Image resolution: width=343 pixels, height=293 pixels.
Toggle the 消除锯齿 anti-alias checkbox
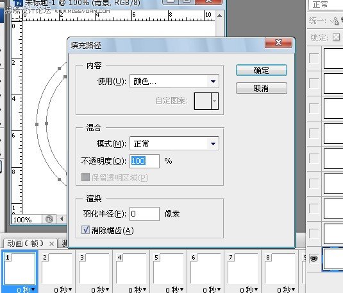click(85, 230)
